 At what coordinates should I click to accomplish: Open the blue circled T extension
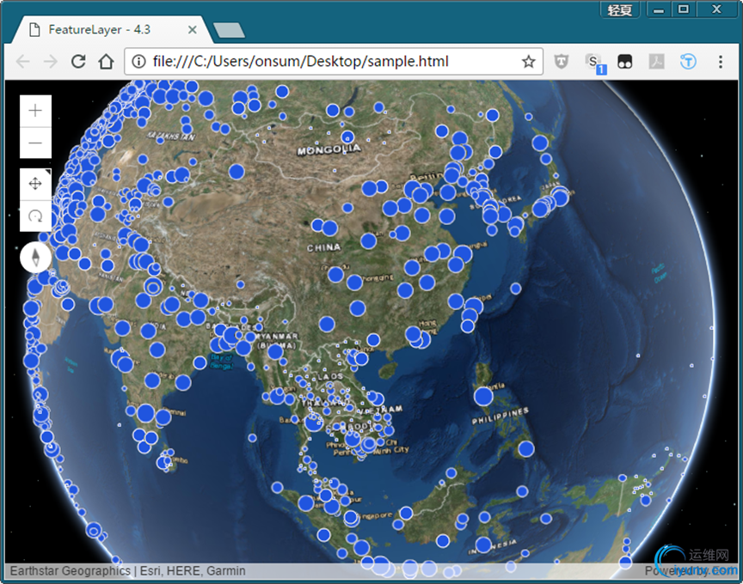(688, 62)
